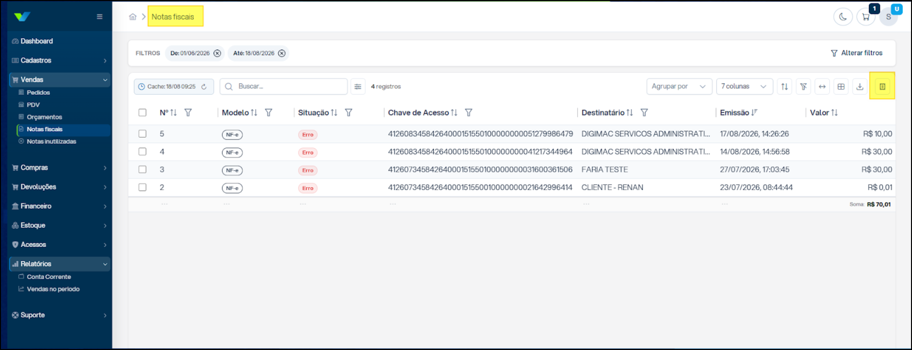Image resolution: width=912 pixels, height=350 pixels.
Task: Expand the Financeiro sidebar menu
Action: (60, 206)
